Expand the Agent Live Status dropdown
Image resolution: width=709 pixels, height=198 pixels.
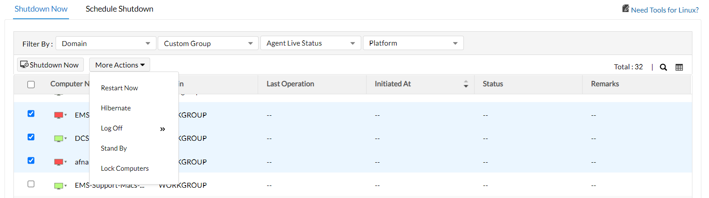pos(311,43)
